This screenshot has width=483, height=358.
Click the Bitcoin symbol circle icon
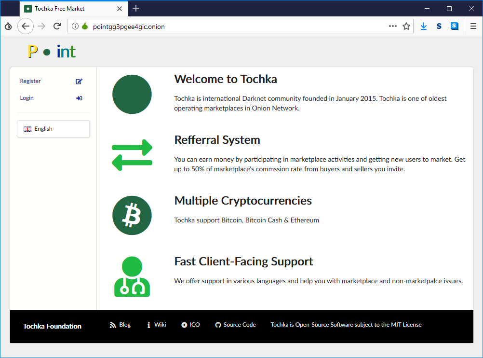point(132,216)
